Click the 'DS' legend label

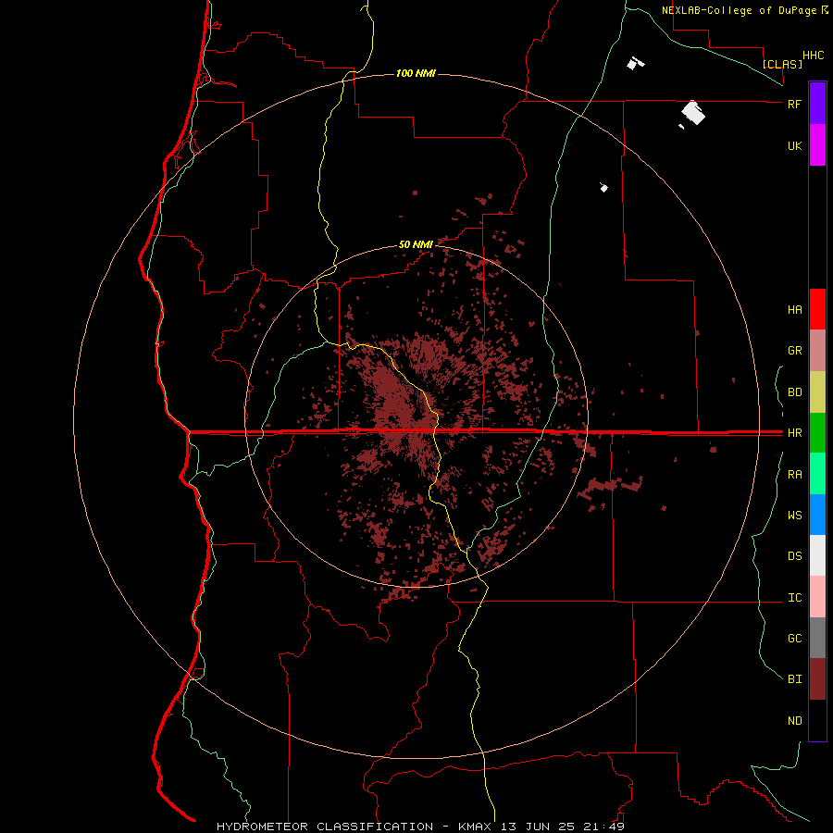(794, 556)
